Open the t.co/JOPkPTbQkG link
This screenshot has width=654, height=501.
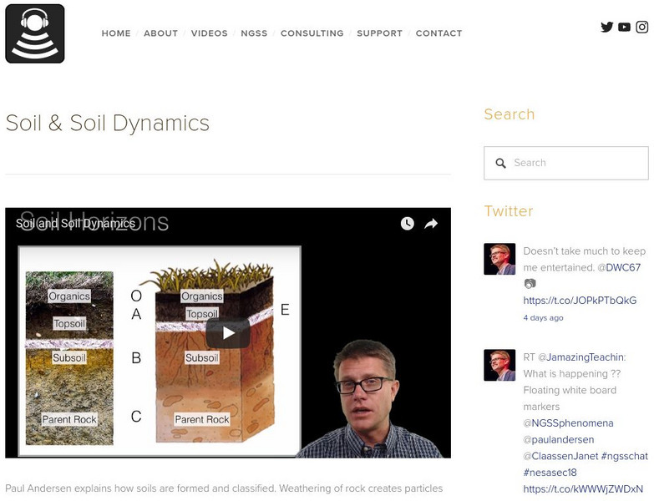point(580,301)
